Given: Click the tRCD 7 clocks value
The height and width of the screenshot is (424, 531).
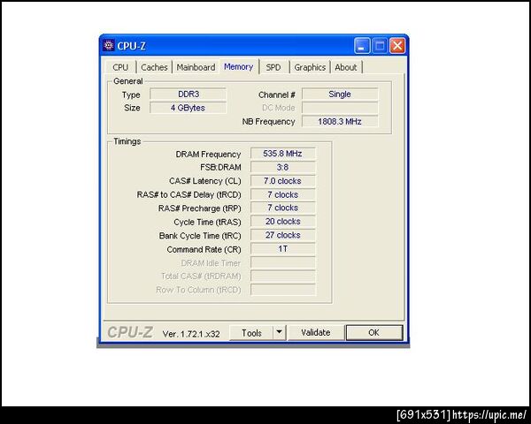Looking at the screenshot, I should (283, 194).
